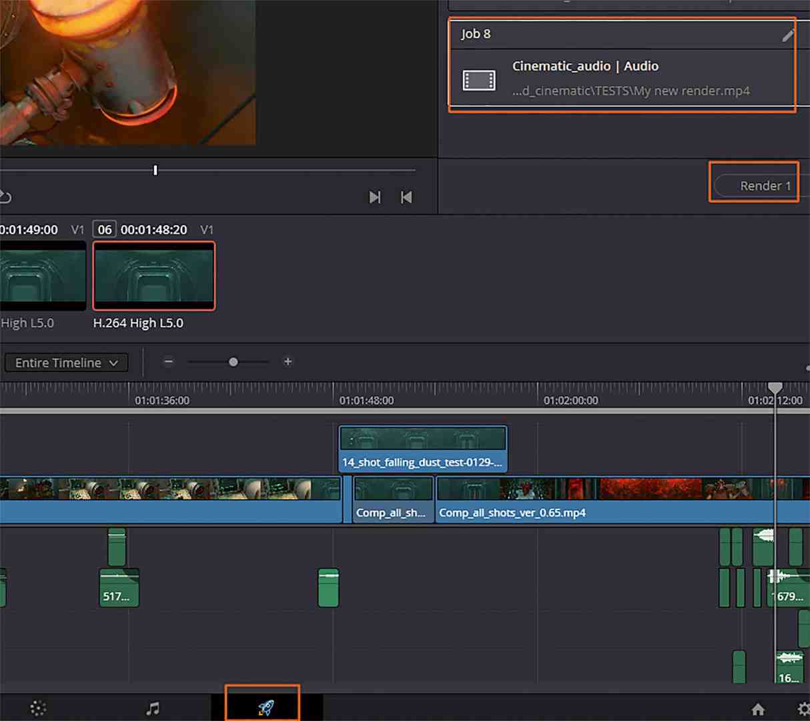
Task: Click ruler at 01:01:48:00 timecode
Action: (x=366, y=401)
